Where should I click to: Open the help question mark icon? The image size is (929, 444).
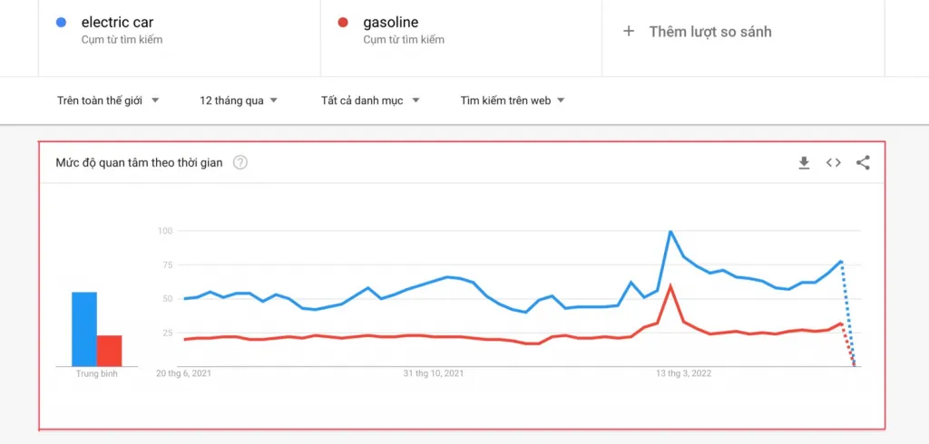coord(240,163)
